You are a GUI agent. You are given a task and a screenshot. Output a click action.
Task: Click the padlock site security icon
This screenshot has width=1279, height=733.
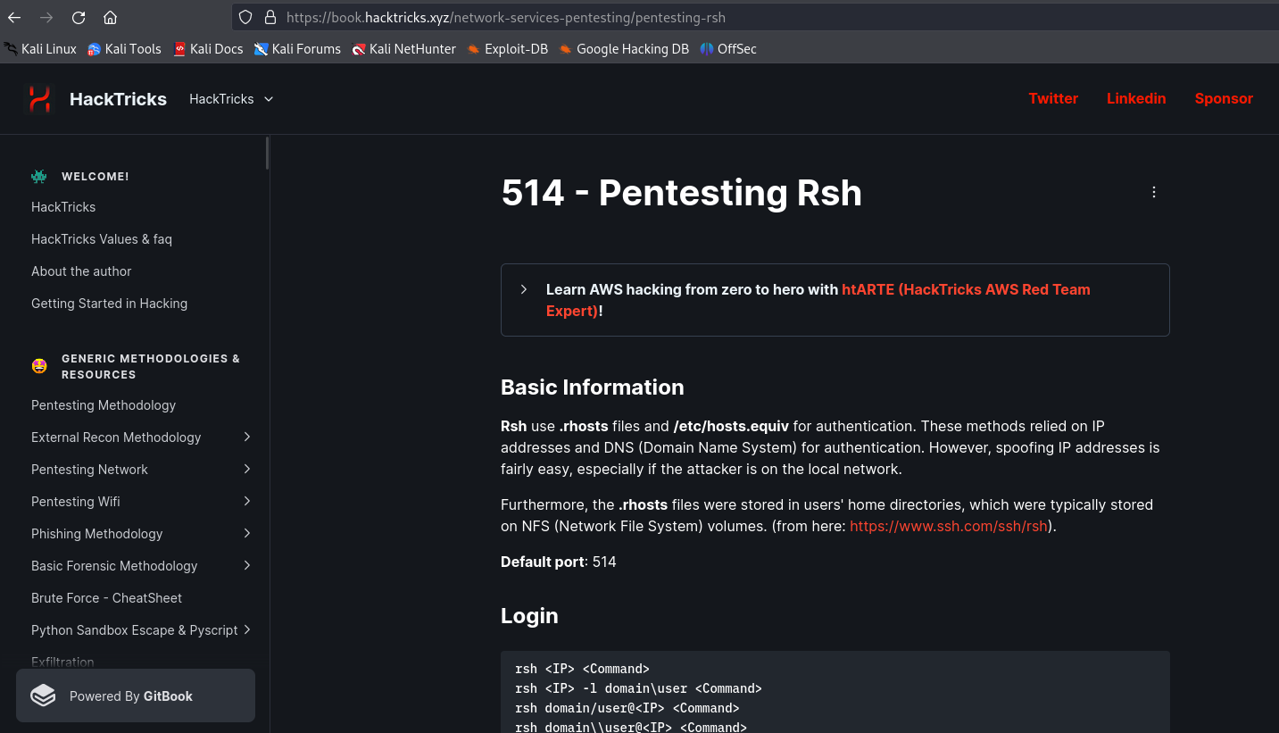click(x=270, y=17)
